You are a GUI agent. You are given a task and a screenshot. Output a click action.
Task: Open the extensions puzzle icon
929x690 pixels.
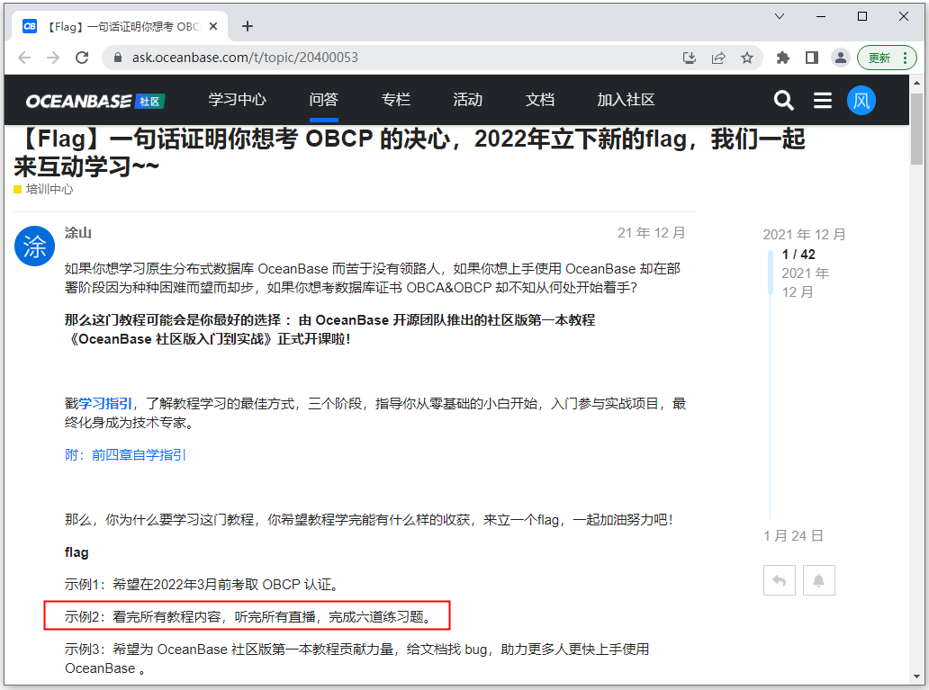[x=782, y=58]
